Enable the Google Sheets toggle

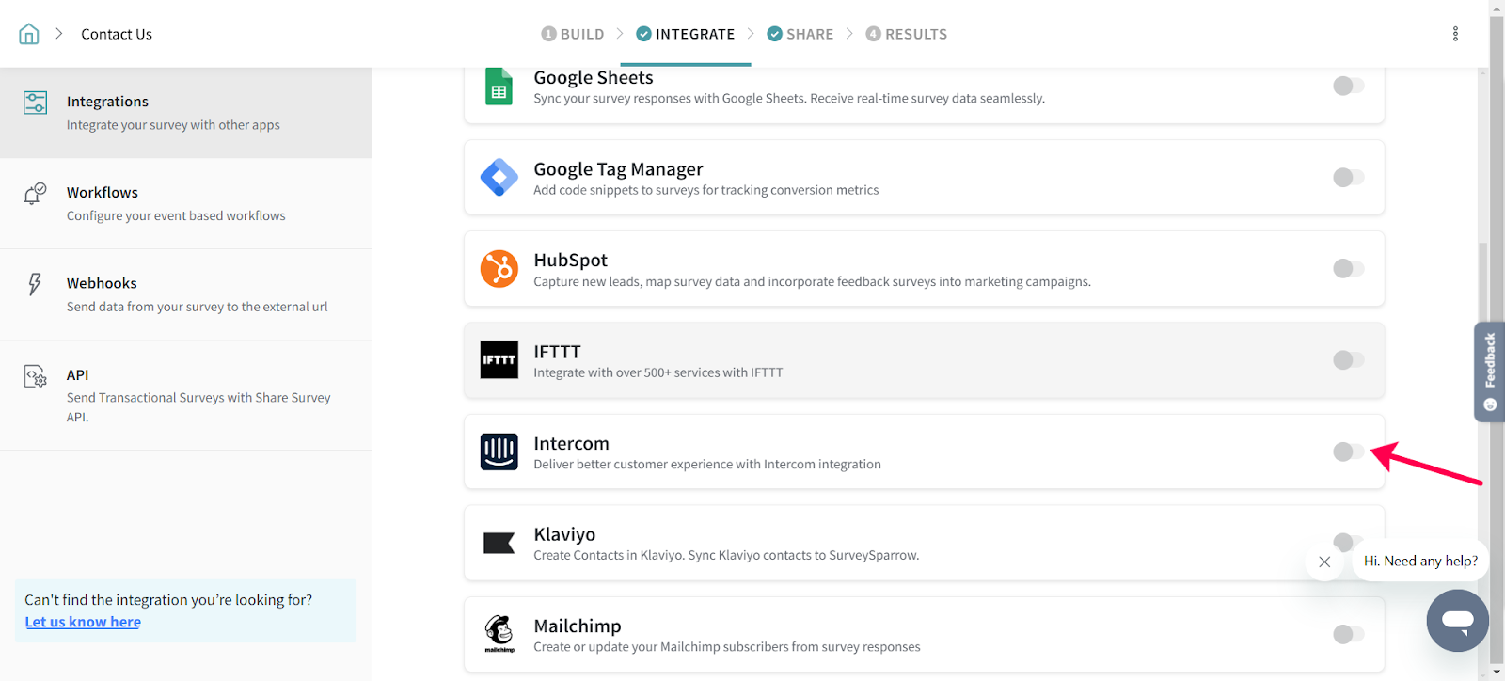(1348, 86)
